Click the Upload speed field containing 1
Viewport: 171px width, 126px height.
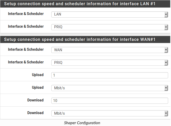pos(110,75)
